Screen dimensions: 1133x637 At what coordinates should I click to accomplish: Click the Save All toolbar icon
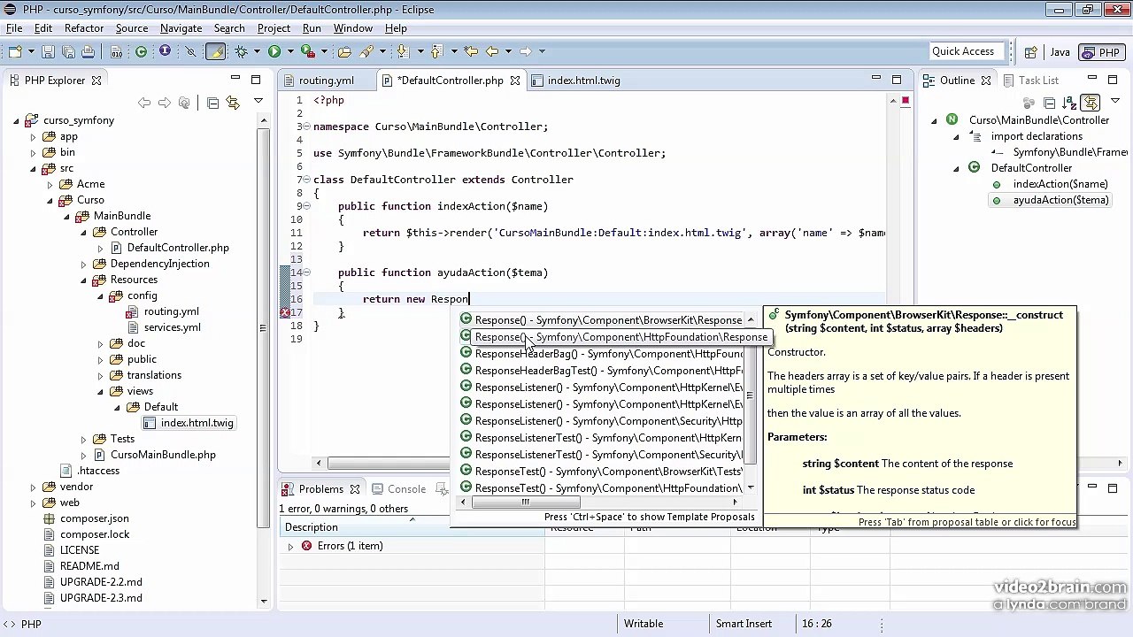pos(67,52)
